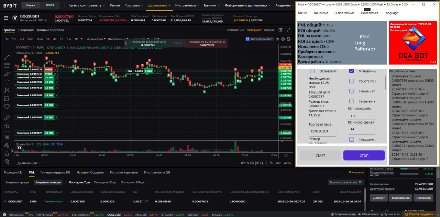This screenshot has width=440, height=217.
Task: Toggle the magnet snap tool
Action: click(7, 137)
